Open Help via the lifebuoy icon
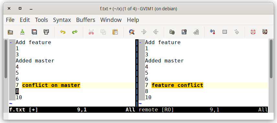Viewport: 277px width, 123px height. [x=253, y=32]
